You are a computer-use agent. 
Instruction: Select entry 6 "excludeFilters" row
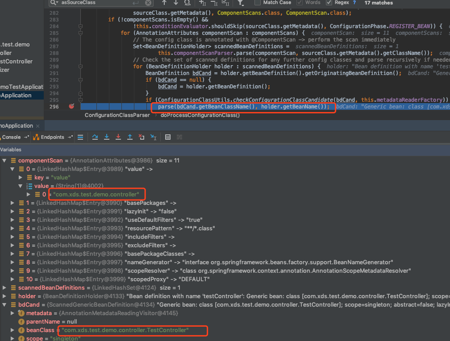(x=225, y=245)
